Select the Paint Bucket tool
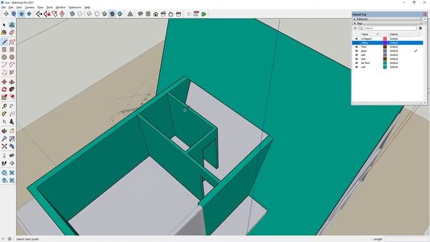430x242 pixels. click(4, 33)
